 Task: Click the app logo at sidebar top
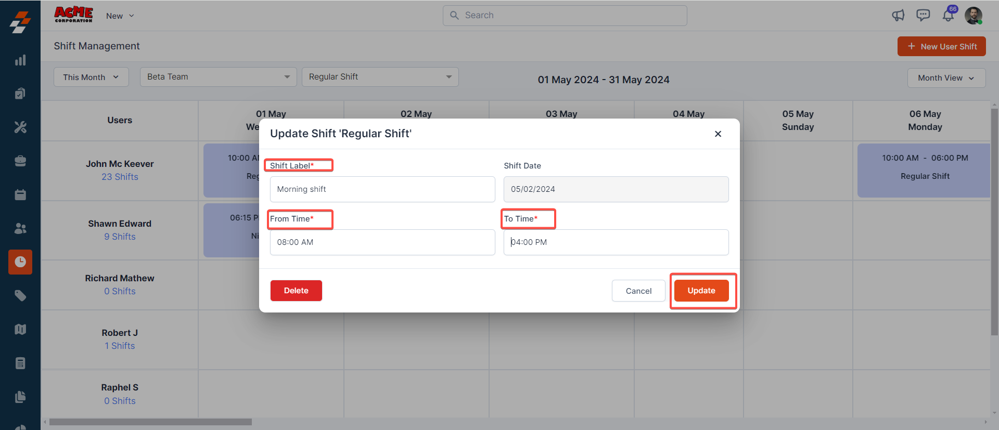tap(20, 22)
